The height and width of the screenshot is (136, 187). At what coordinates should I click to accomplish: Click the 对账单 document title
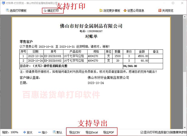(91, 36)
